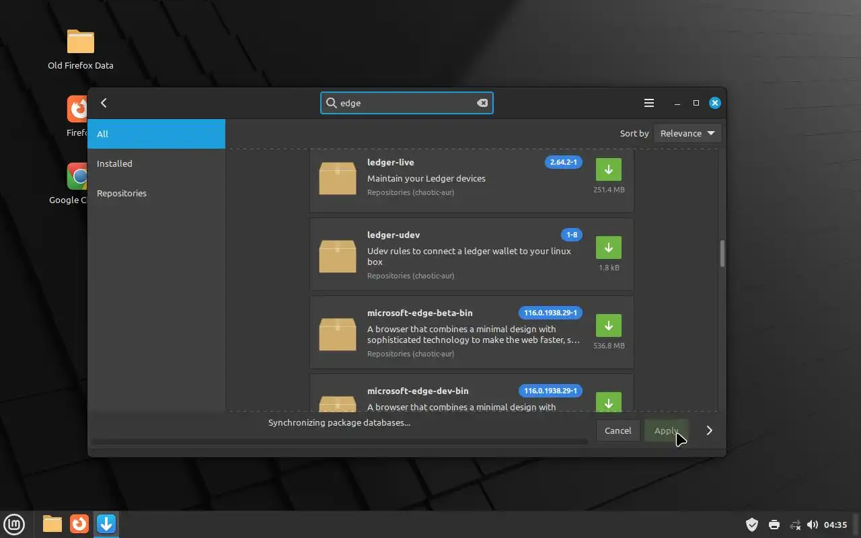Select the Installed category

click(x=157, y=163)
